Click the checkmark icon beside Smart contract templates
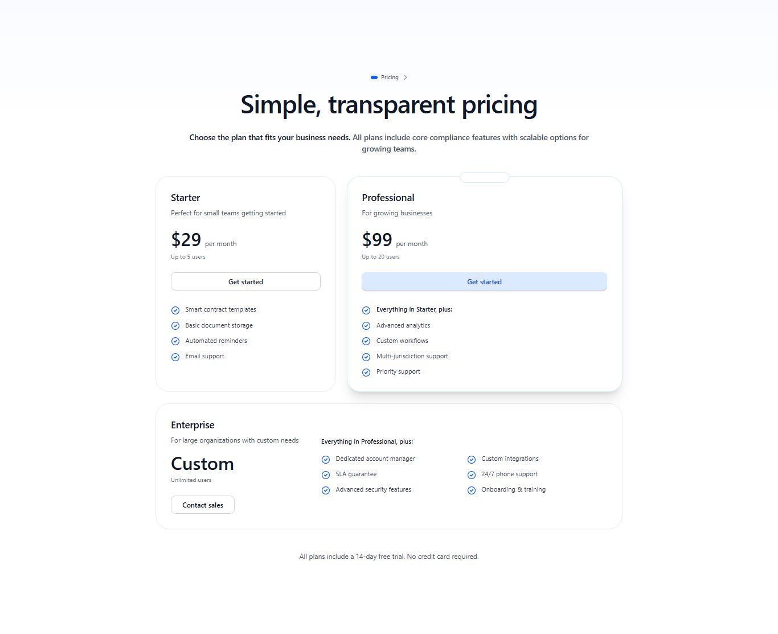The height and width of the screenshot is (634, 778). point(175,310)
